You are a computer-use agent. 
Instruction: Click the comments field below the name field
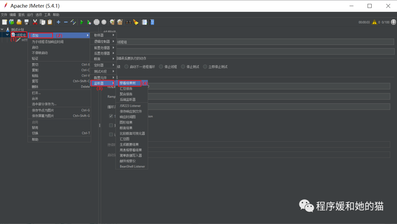(x=255, y=51)
